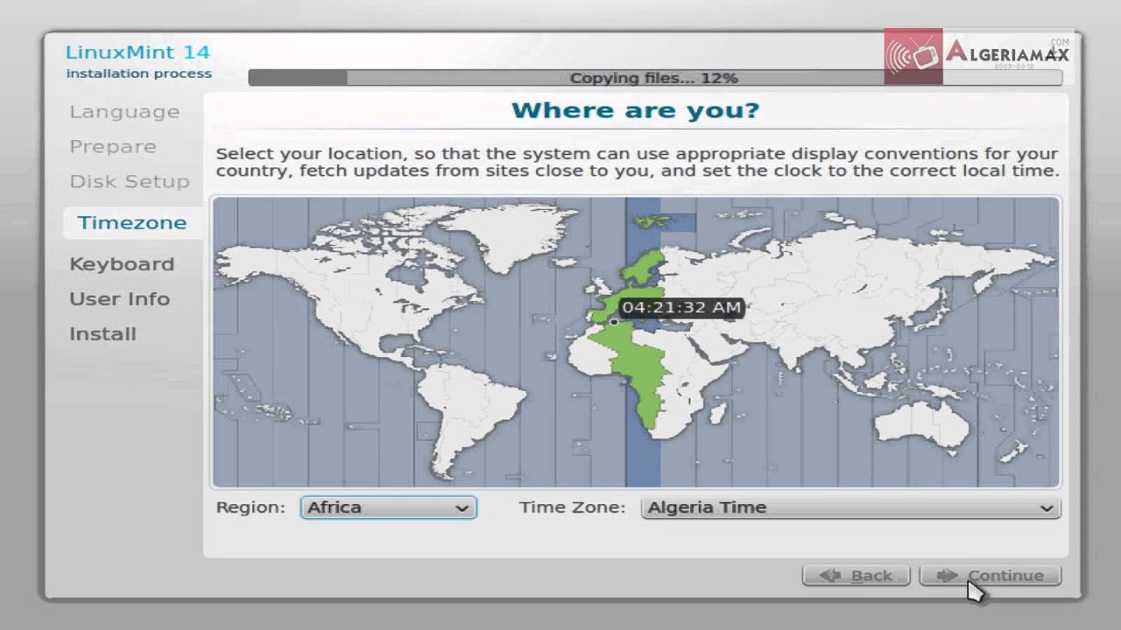Select the Keyboard step in sidebar
Viewport: 1121px width, 630px height.
(x=122, y=264)
